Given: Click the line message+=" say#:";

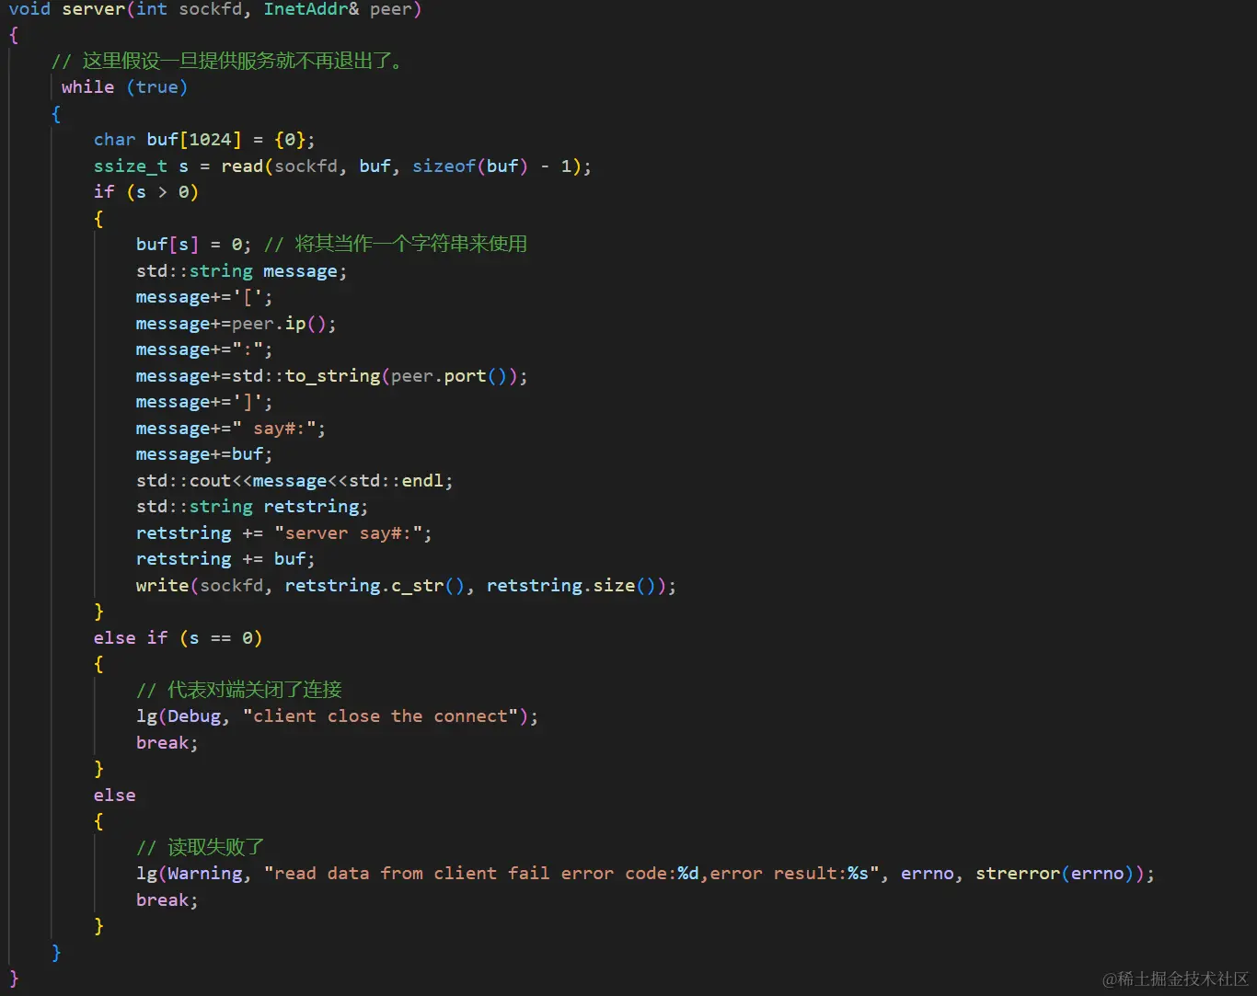Looking at the screenshot, I should coord(230,429).
